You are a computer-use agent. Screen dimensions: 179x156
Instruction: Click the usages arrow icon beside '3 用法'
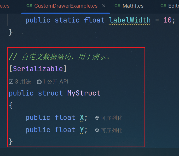[x=11, y=82]
